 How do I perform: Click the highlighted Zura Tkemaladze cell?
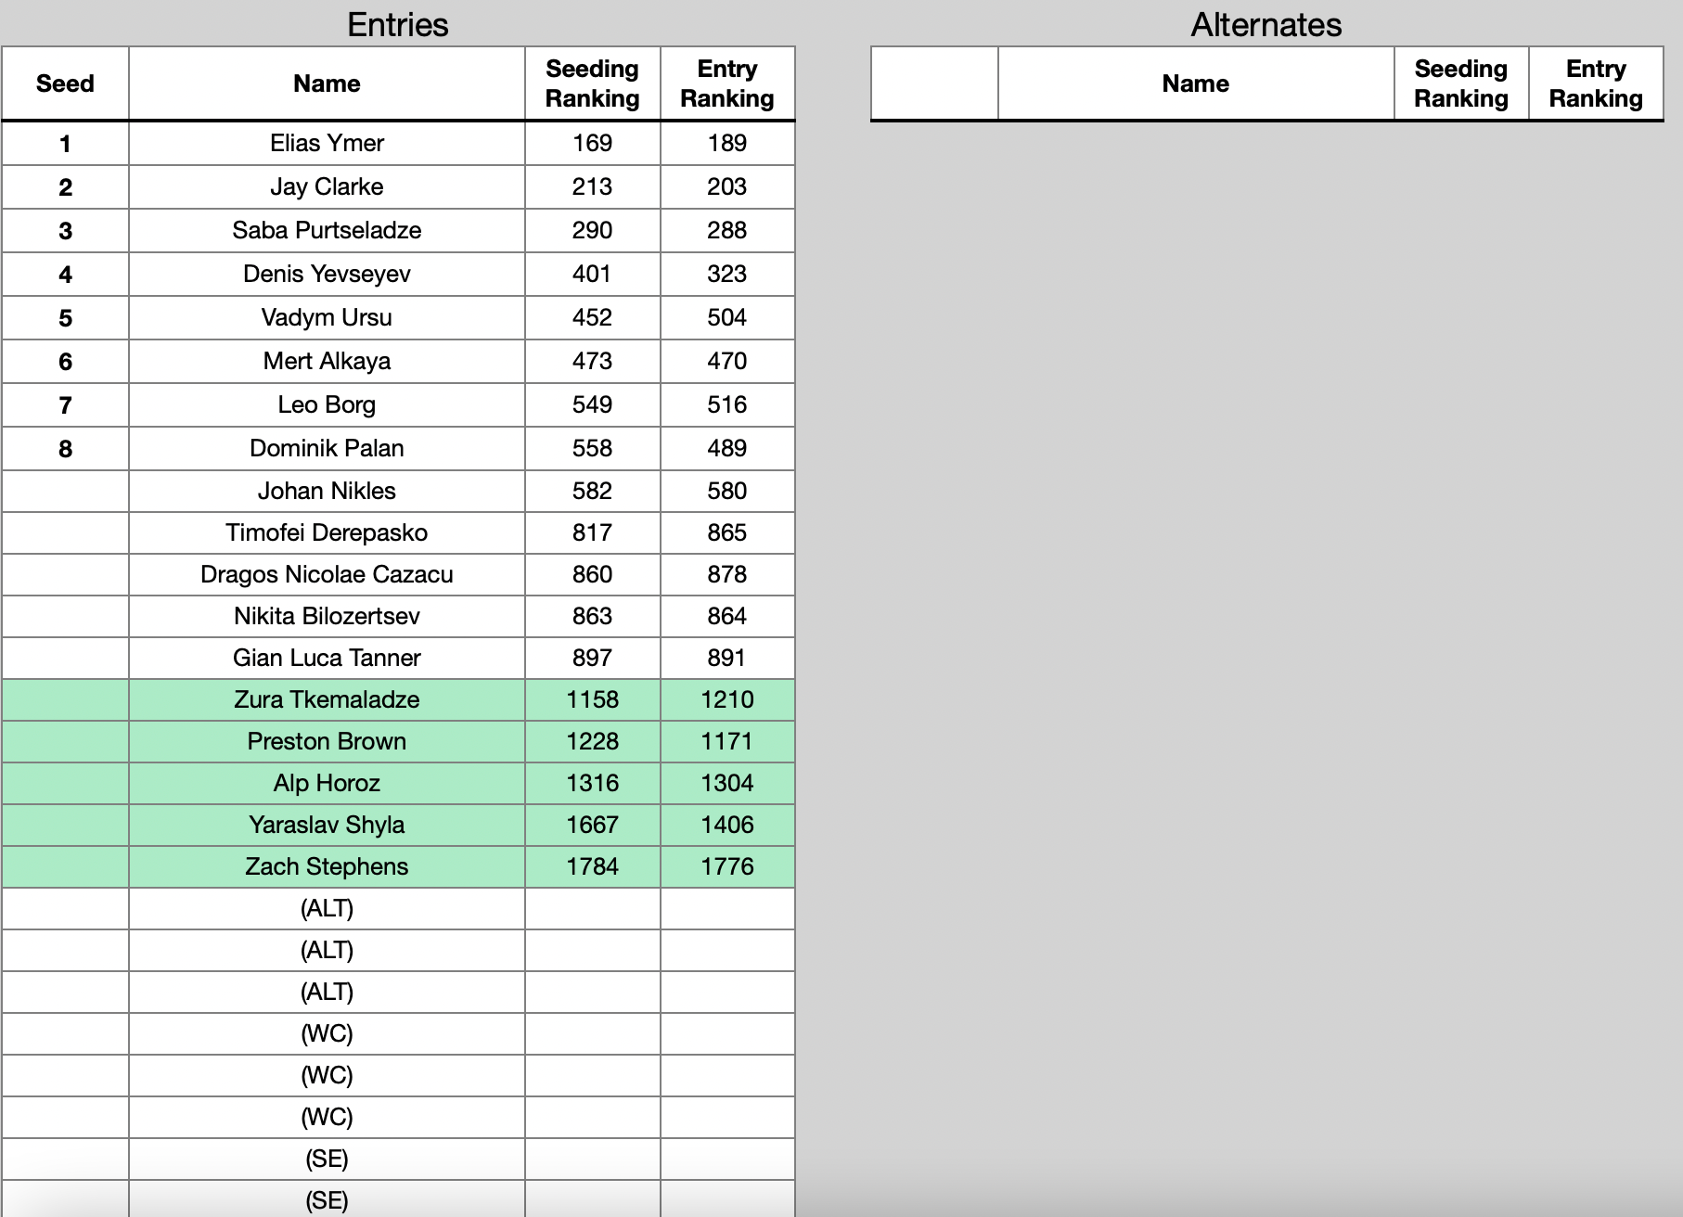coord(327,700)
